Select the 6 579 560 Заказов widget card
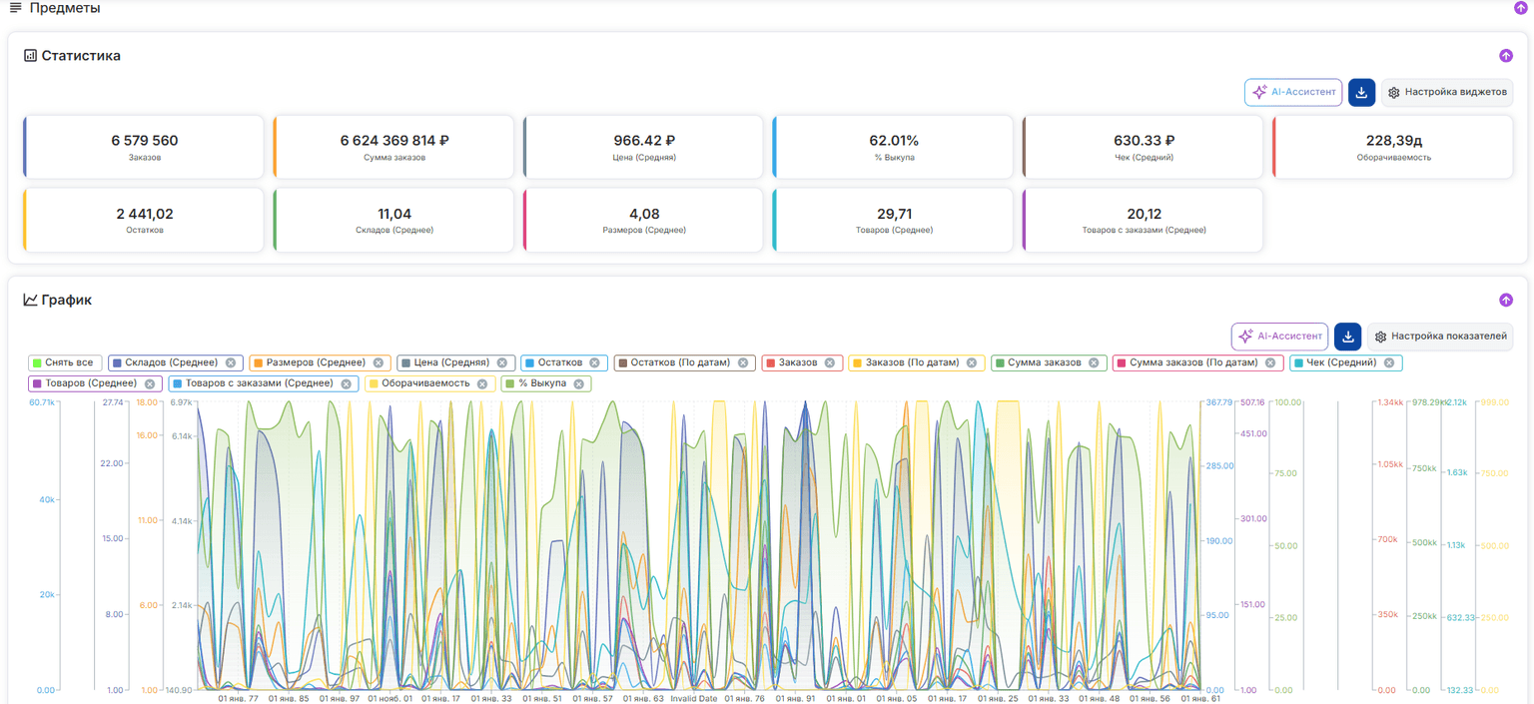1534x704 pixels. coord(144,147)
